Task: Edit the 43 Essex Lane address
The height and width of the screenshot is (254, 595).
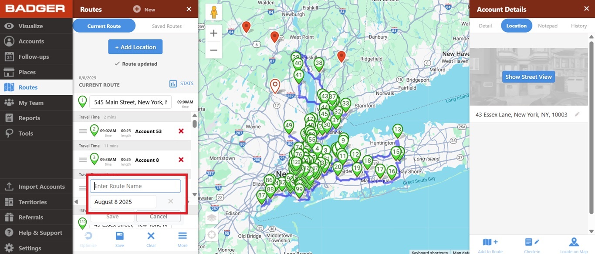Action: (577, 114)
